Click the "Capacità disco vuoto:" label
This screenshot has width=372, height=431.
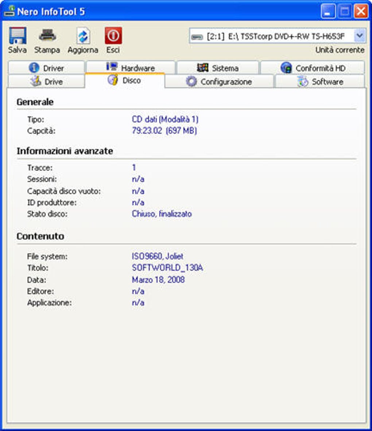coord(64,191)
